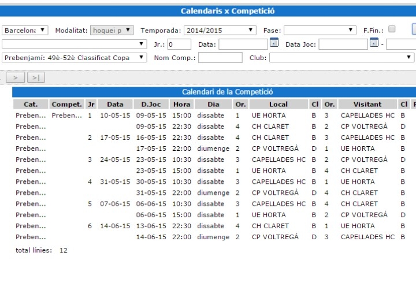The height and width of the screenshot is (308, 416).
Task: Open the Data calendar picker icon
Action: (274, 43)
